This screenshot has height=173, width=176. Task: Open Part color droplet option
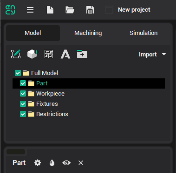point(52,163)
